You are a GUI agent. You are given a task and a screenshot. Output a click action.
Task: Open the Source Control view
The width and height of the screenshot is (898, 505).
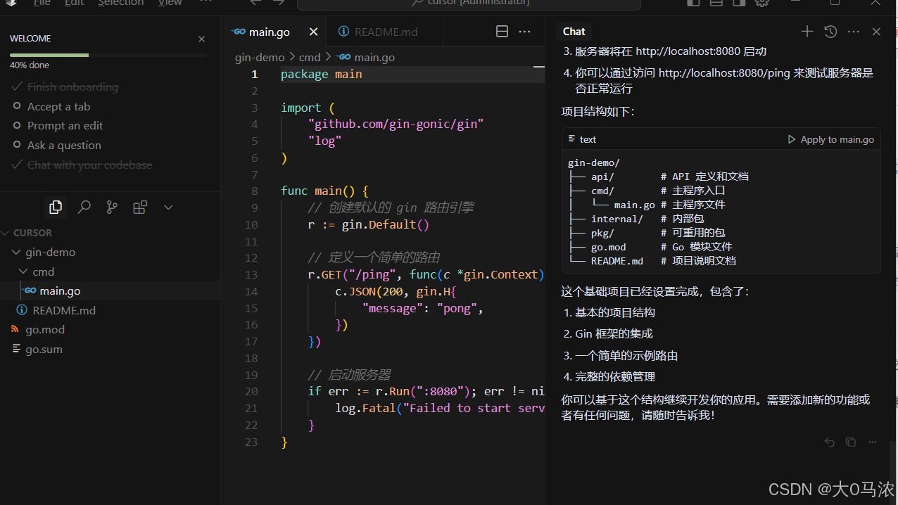click(x=112, y=207)
